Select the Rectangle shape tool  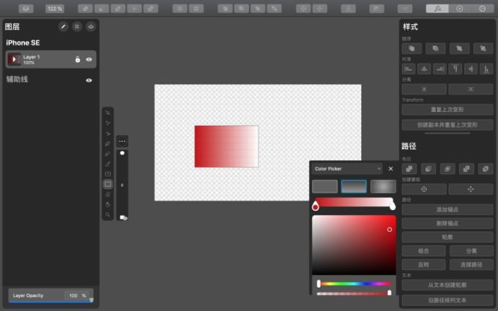point(108,184)
